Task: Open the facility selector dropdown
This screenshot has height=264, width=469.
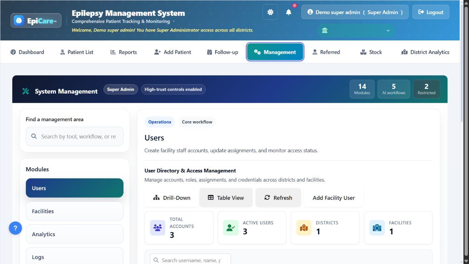Action: pos(356,30)
